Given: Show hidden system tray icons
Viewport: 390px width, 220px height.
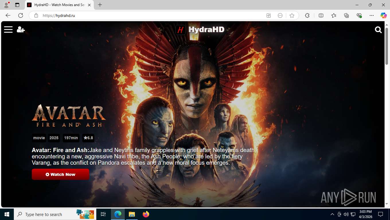Looking at the screenshot, I should [x=332, y=214].
